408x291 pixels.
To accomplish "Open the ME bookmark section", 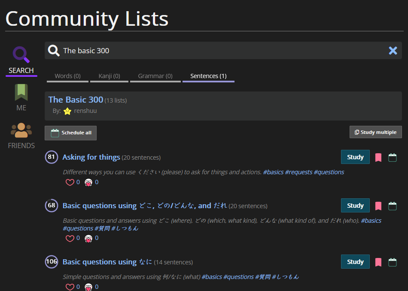I will [21, 97].
